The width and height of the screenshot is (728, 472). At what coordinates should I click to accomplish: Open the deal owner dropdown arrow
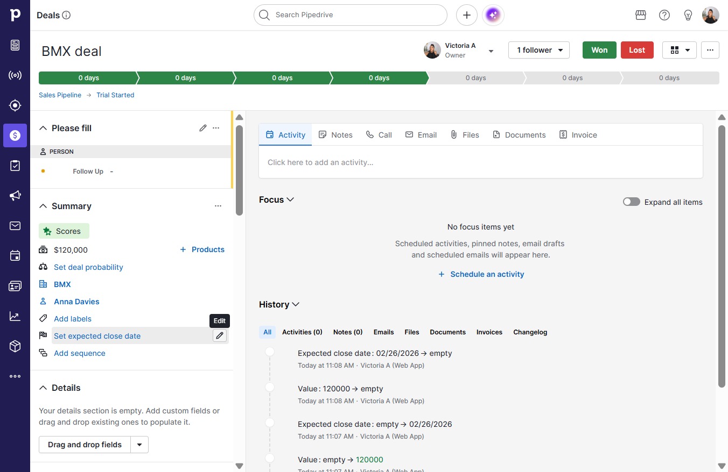491,51
